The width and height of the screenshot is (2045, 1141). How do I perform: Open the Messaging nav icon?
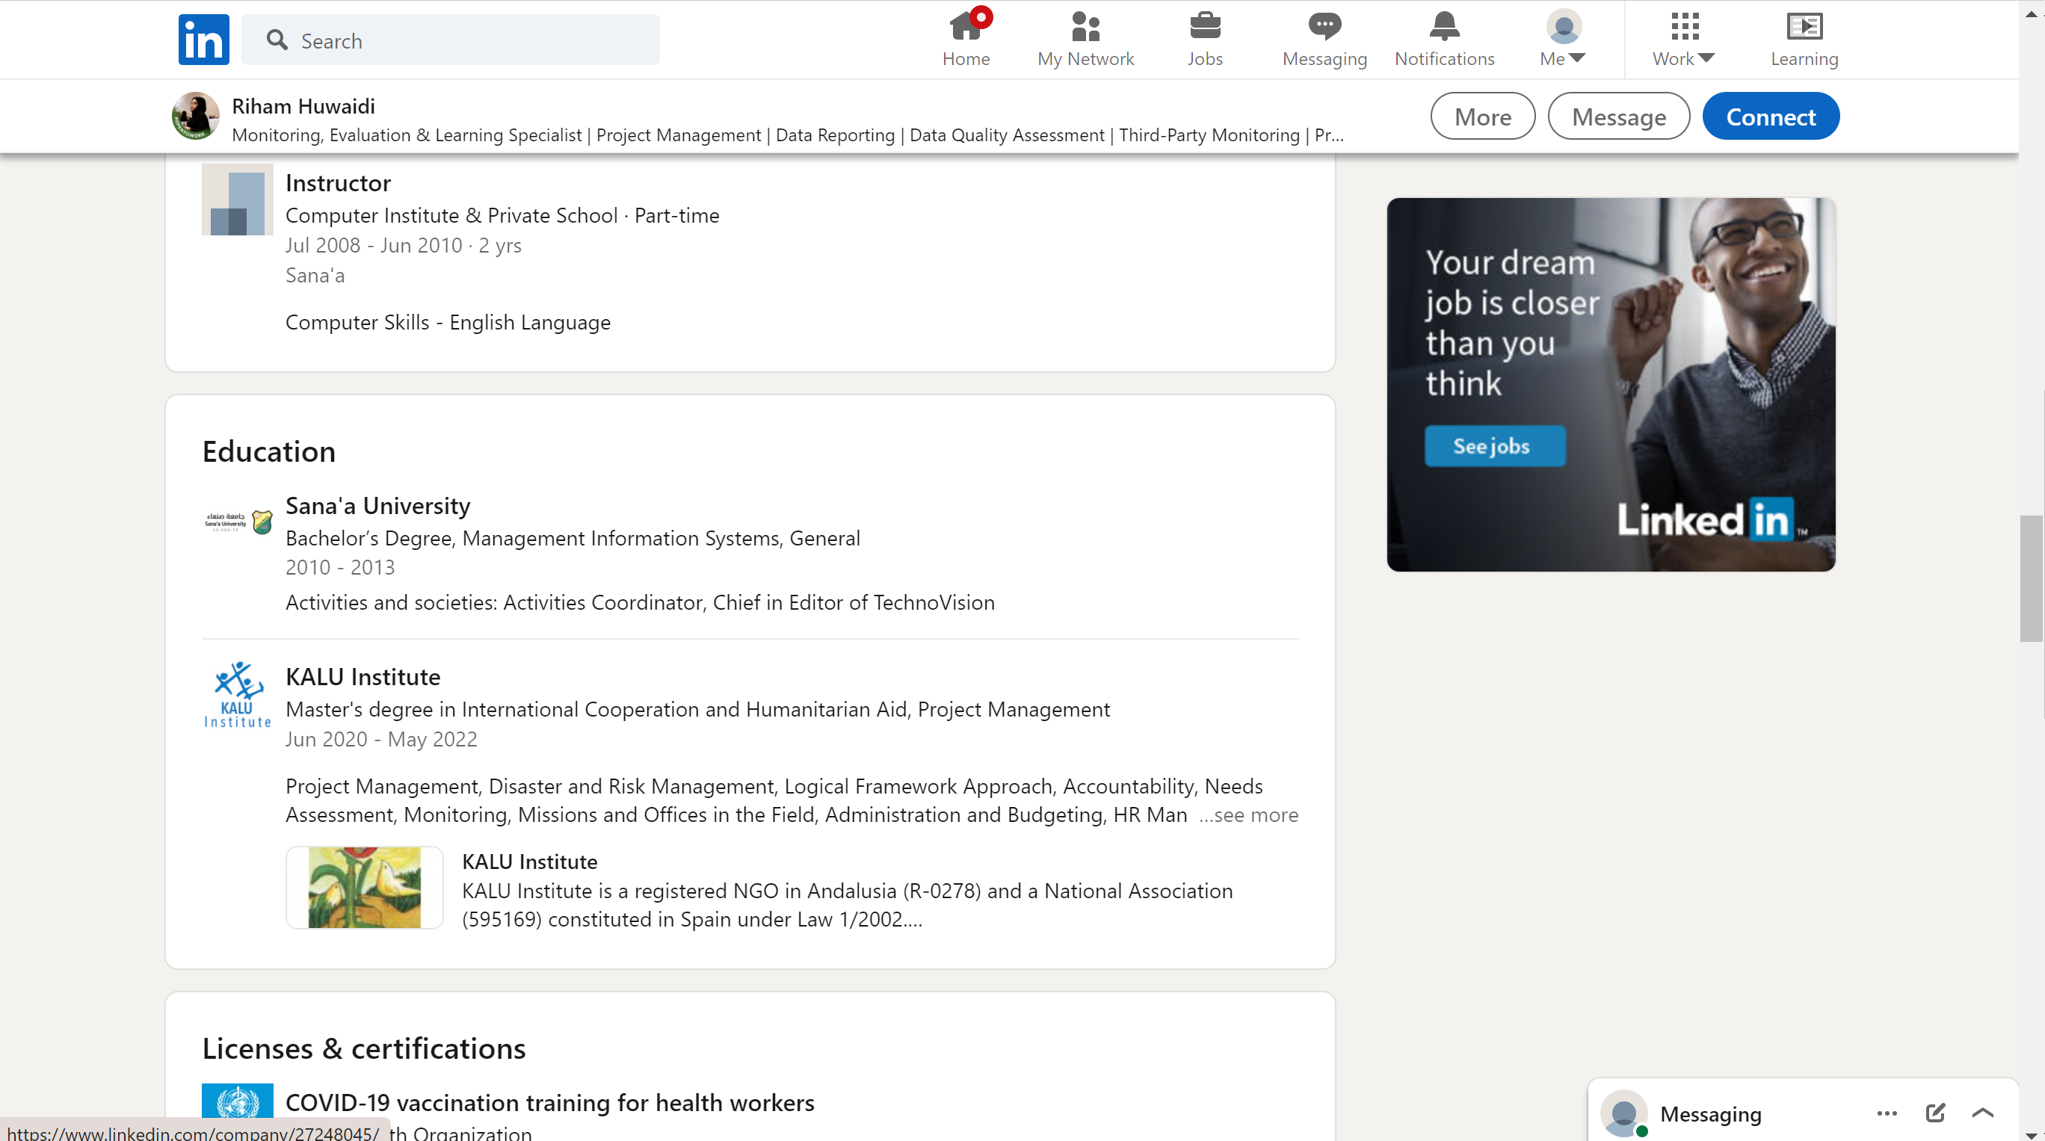pos(1324,27)
